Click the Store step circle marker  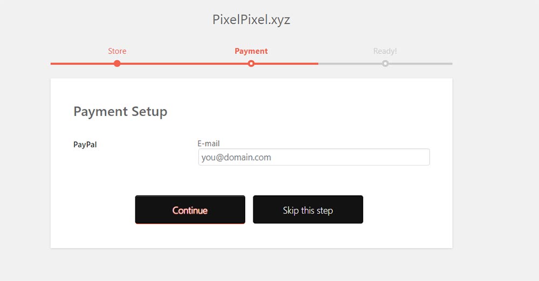[x=117, y=64]
